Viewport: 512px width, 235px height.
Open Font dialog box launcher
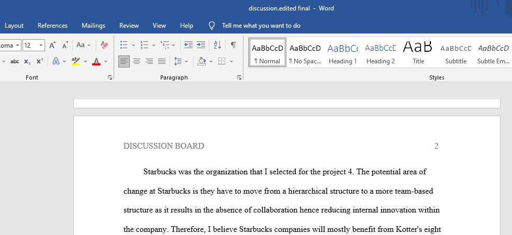[110, 77]
